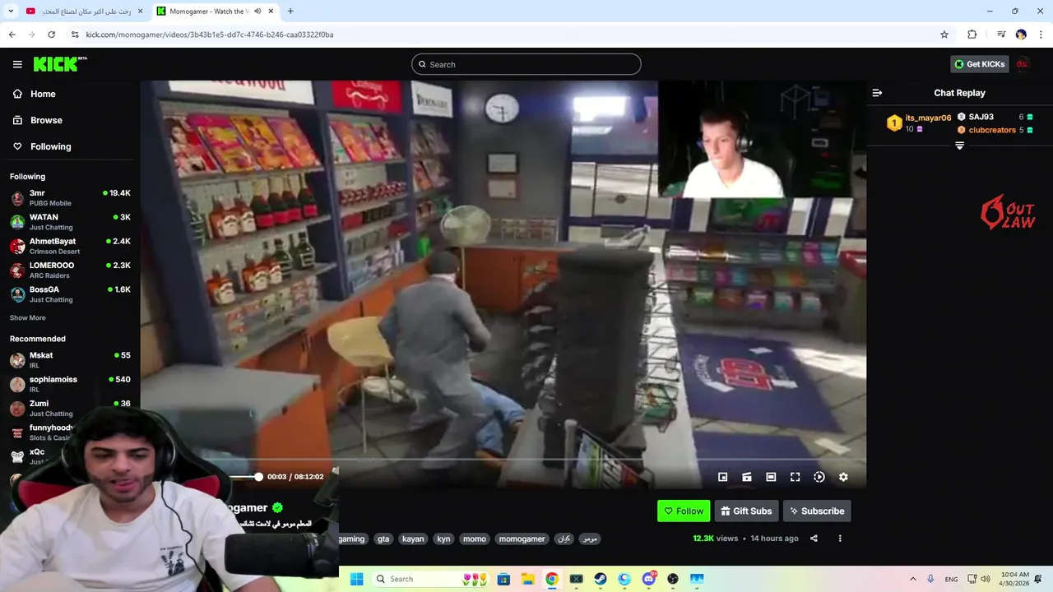
Task: Select the gta tag
Action: (x=383, y=539)
